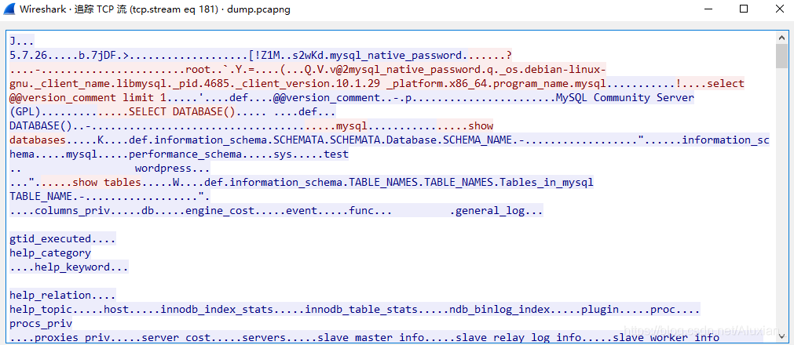Viewport: 794px width, 345px height.
Task: Click the vertical scrollbar thumb
Action: pyautogui.click(x=782, y=56)
